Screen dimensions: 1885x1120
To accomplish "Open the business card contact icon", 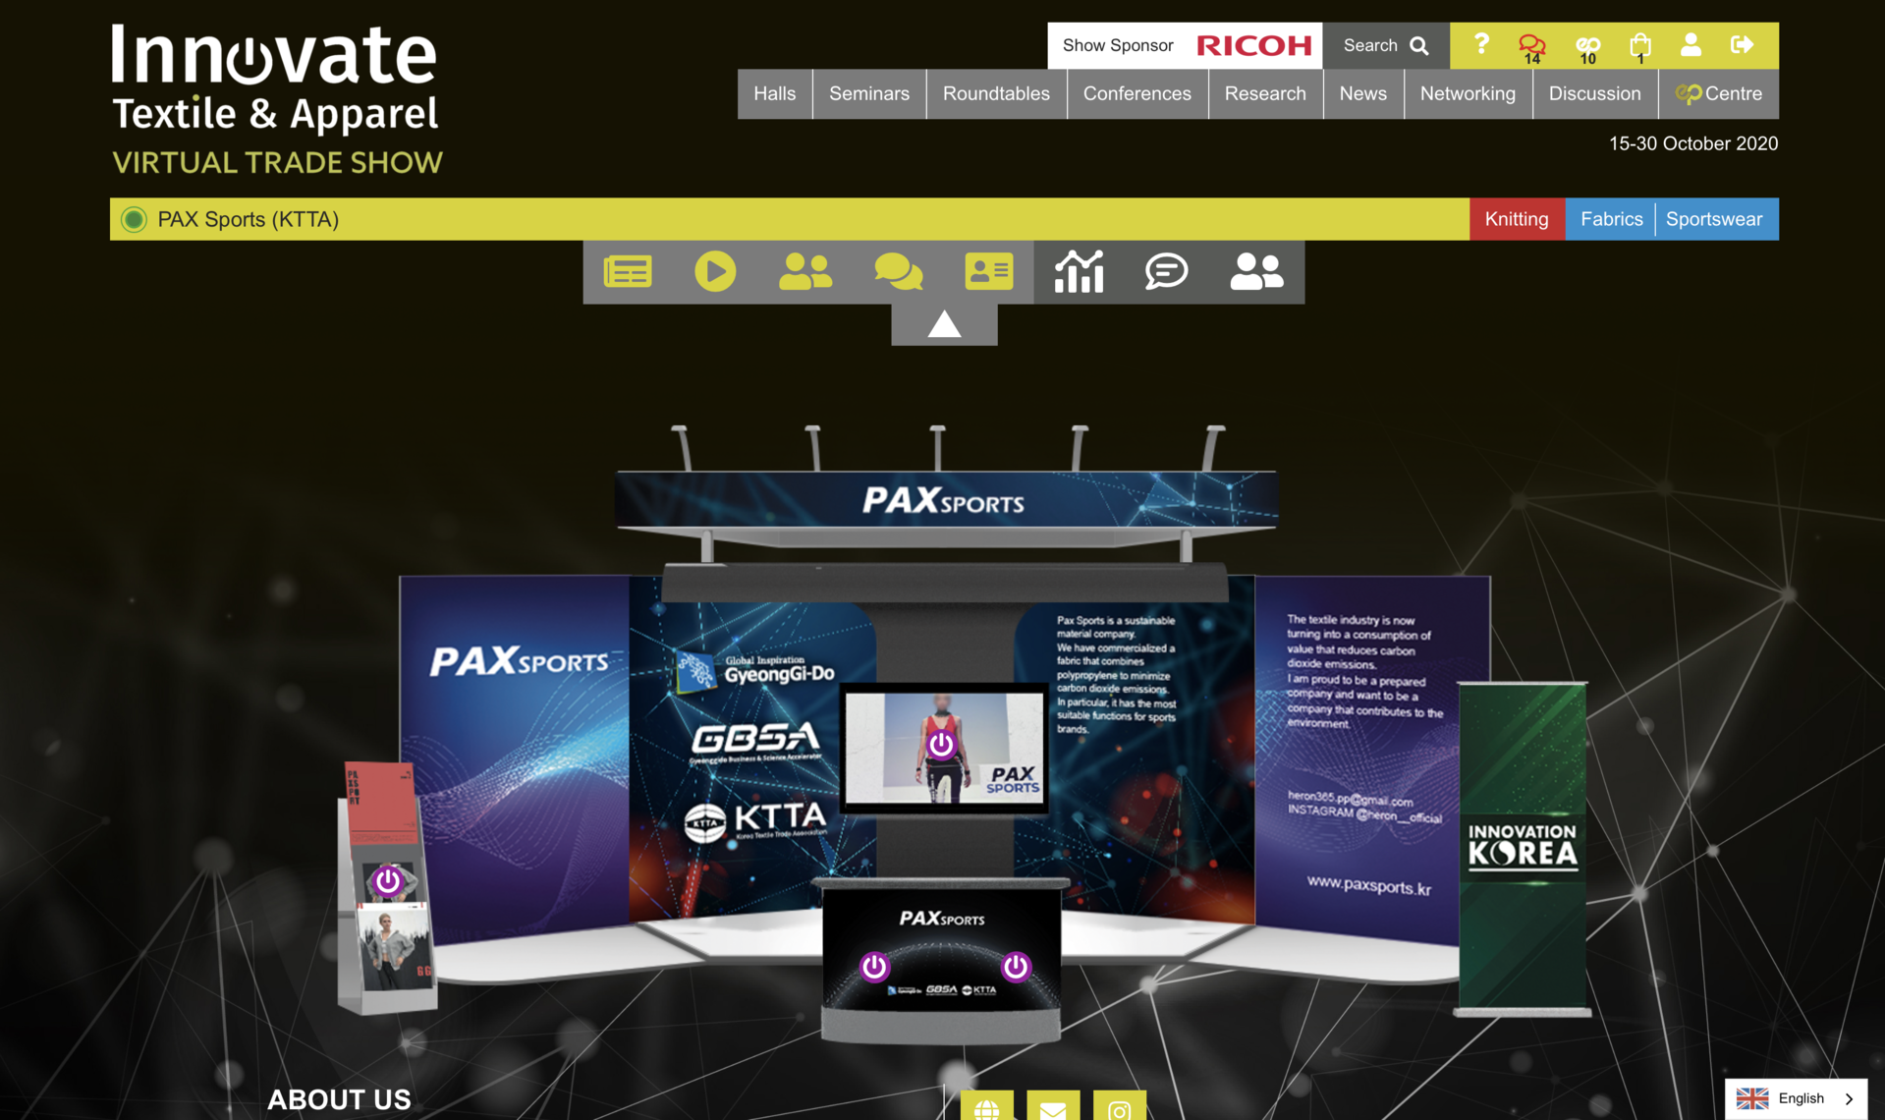I will coord(988,271).
